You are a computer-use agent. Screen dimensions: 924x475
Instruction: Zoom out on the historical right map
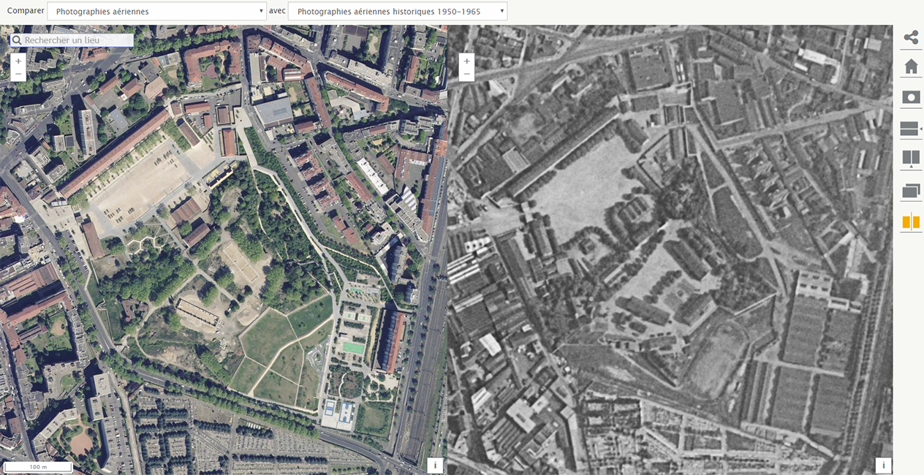[466, 74]
